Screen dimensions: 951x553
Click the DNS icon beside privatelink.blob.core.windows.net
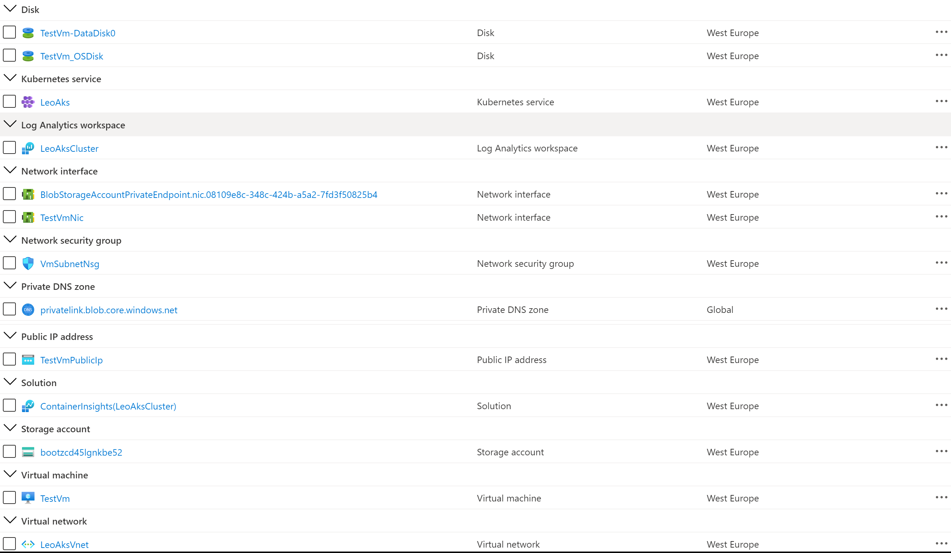pyautogui.click(x=28, y=310)
